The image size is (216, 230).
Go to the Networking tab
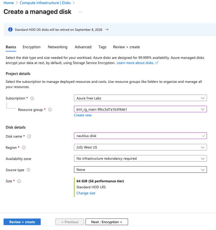[58, 47]
